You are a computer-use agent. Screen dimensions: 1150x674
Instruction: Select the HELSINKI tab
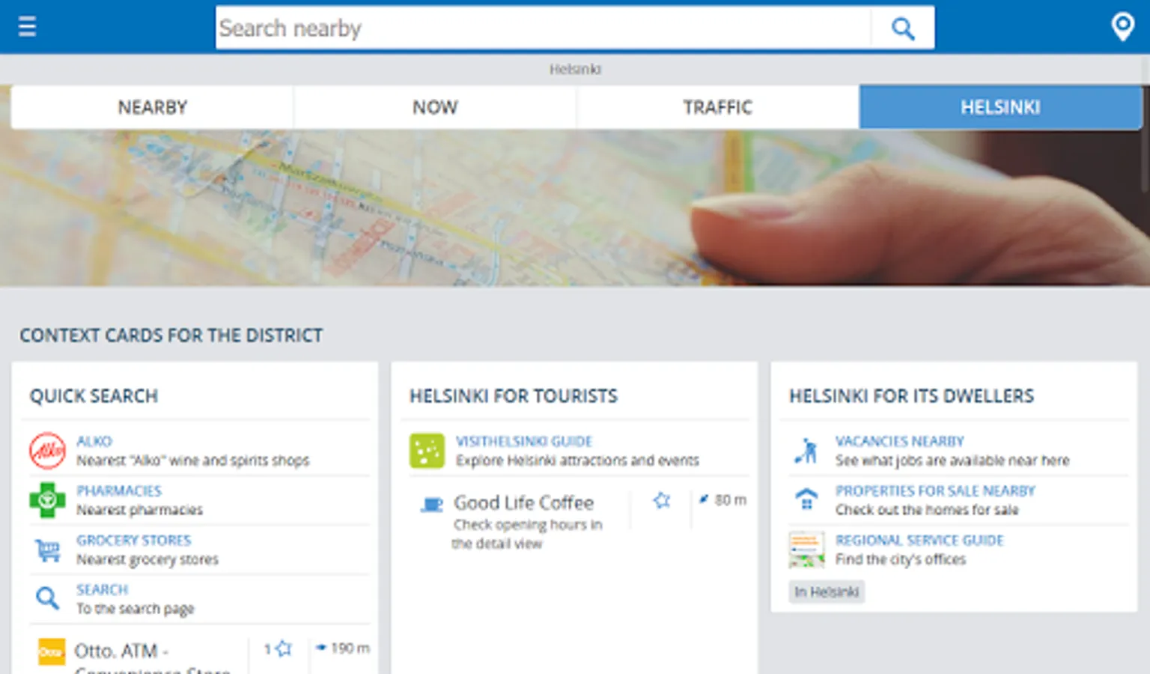coord(1000,107)
